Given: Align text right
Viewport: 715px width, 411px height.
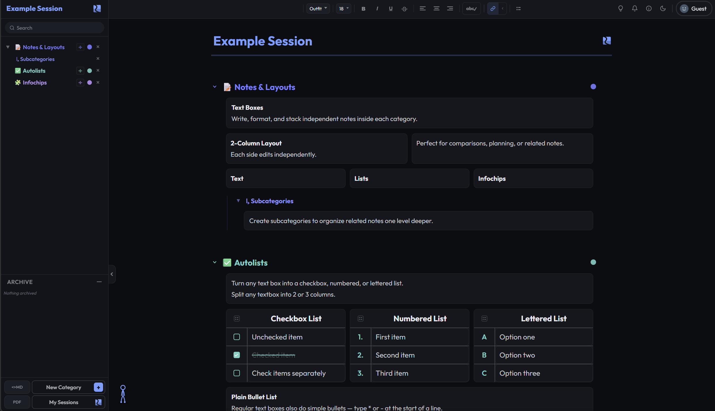Looking at the screenshot, I should coord(450,9).
